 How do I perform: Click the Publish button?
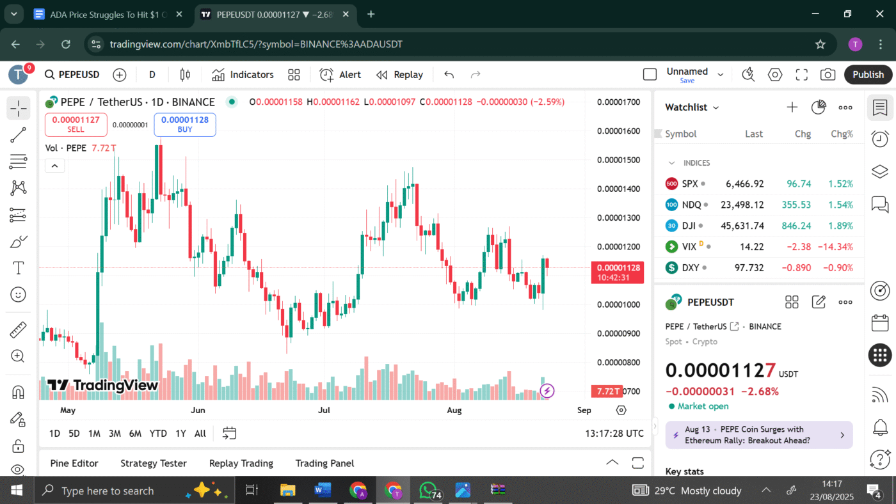click(x=868, y=75)
